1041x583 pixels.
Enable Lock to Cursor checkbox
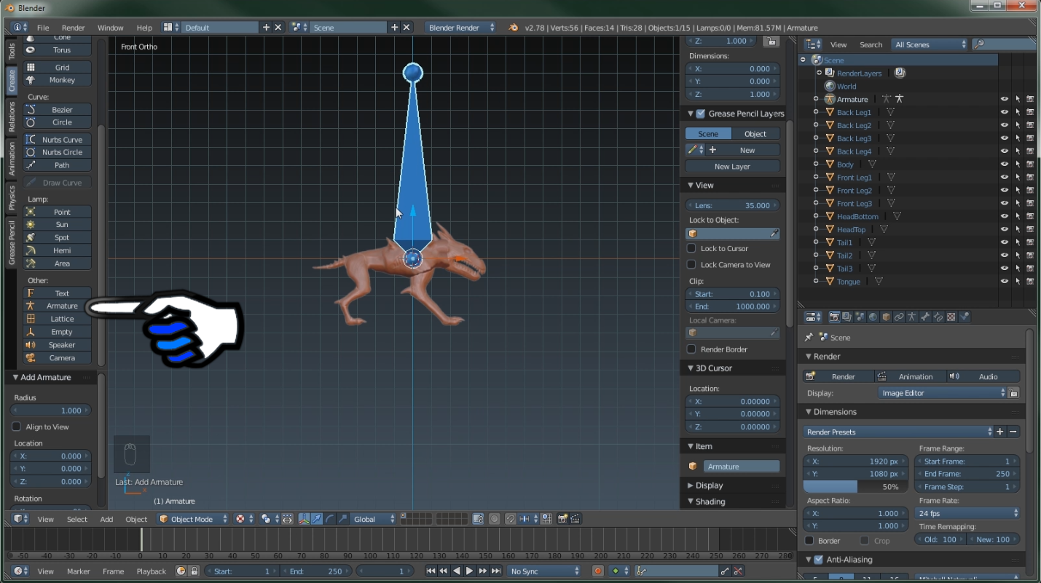(691, 248)
